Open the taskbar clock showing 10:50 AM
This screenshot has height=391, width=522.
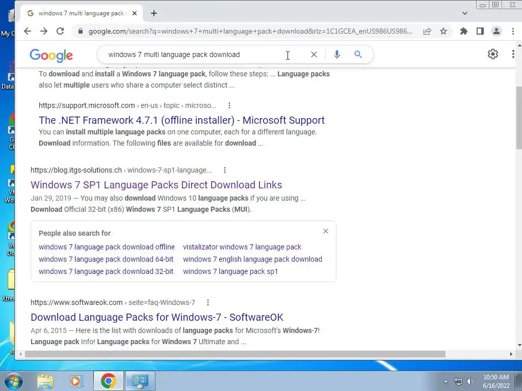496,381
